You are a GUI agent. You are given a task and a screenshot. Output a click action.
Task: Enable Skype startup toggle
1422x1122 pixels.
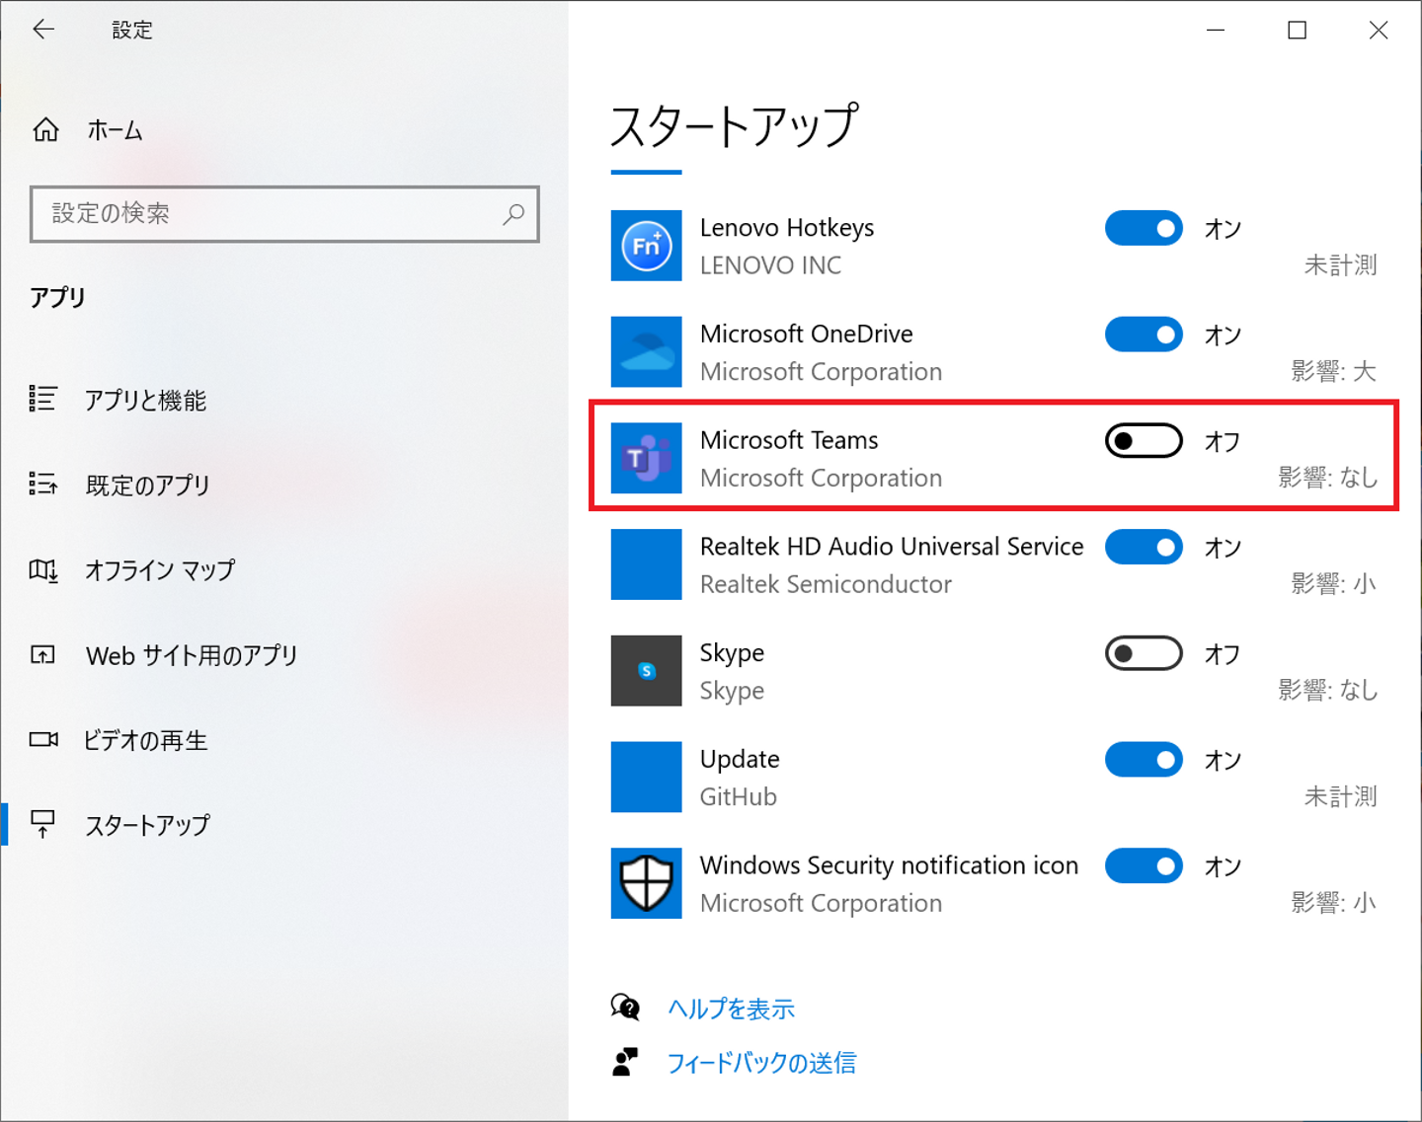click(1144, 653)
